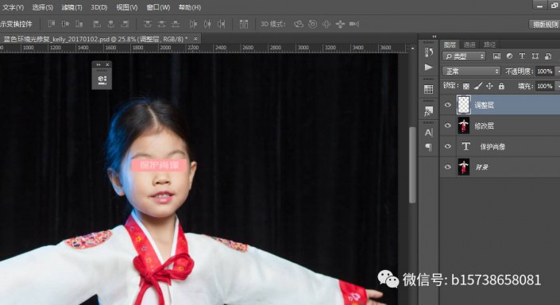The image size is (560, 305).
Task: Switch to the 通道 tab
Action: [469, 44]
